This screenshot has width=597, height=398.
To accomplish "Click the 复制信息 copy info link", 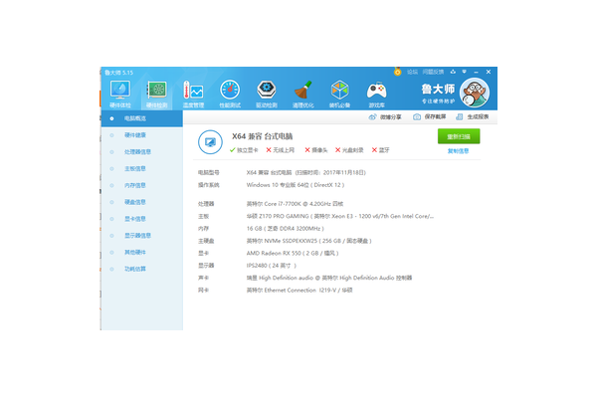I will pos(459,151).
